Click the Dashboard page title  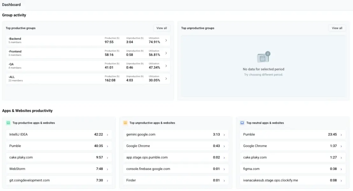(x=11, y=5)
